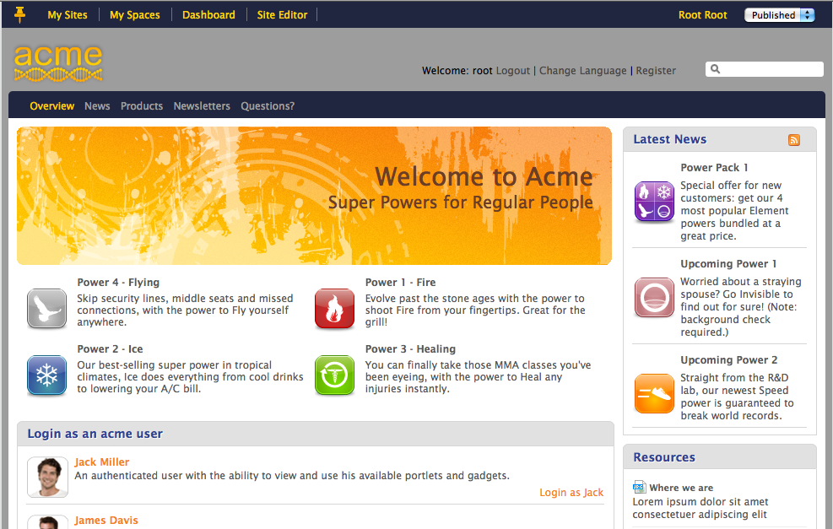Click the Where we are resource title
This screenshot has height=529, width=833.
point(681,488)
